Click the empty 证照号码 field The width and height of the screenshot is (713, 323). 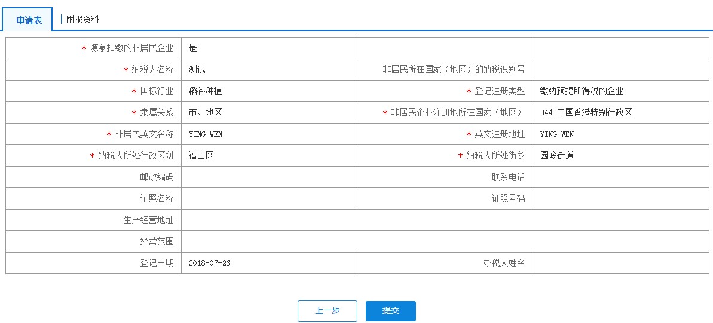pos(620,199)
